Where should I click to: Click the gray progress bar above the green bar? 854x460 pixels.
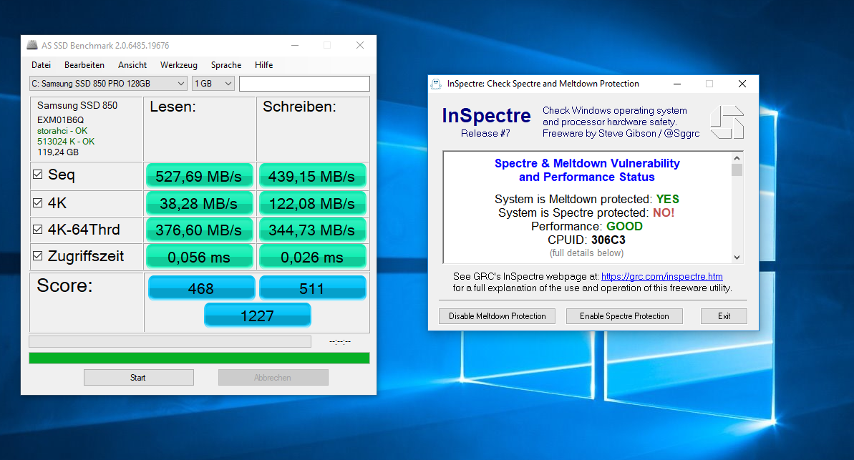point(170,341)
